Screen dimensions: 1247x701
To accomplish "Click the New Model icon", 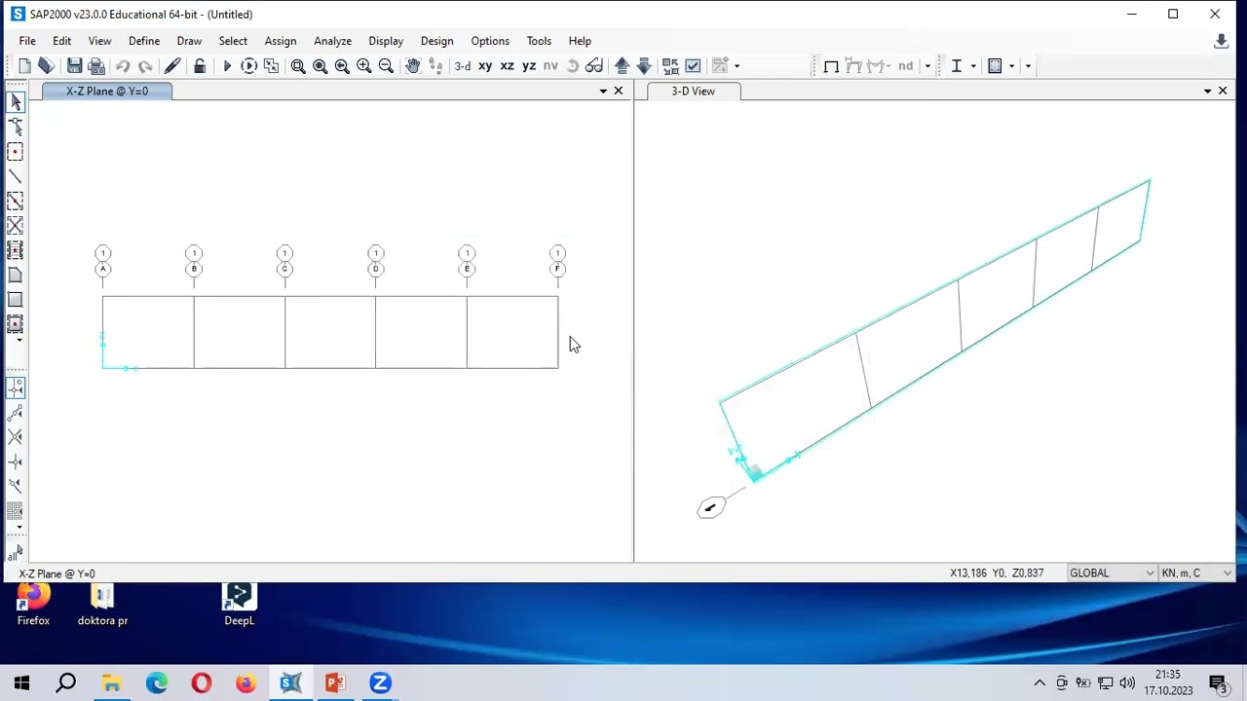I will click(x=24, y=66).
